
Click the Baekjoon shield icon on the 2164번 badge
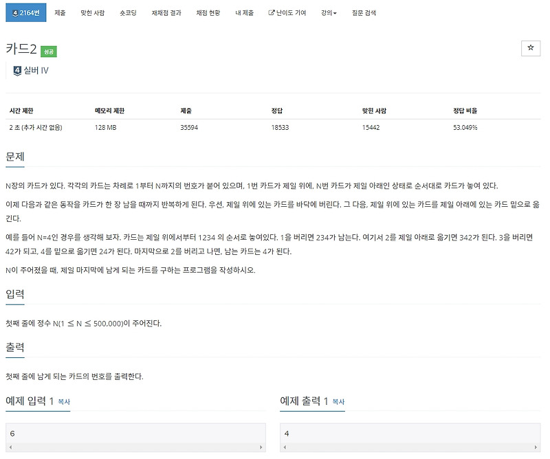click(15, 12)
